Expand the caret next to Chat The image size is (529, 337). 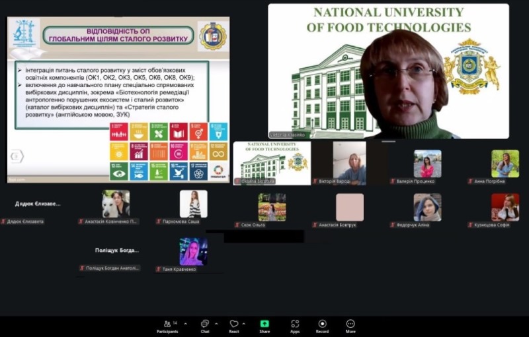point(216,324)
